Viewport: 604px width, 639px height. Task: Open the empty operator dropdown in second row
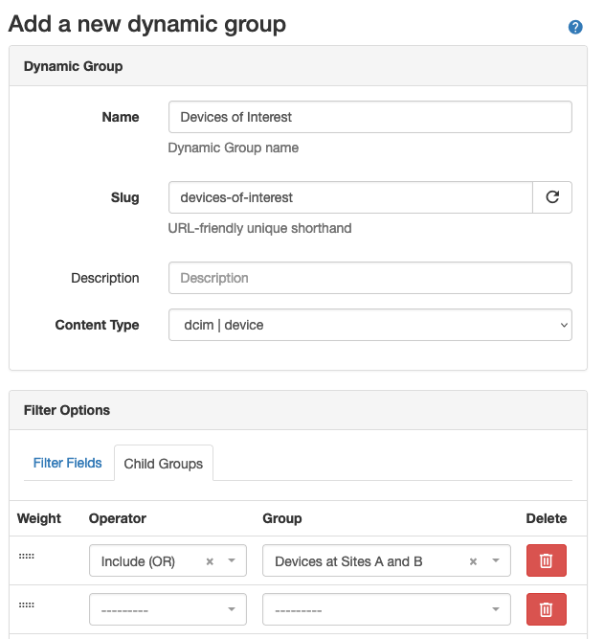click(x=168, y=609)
